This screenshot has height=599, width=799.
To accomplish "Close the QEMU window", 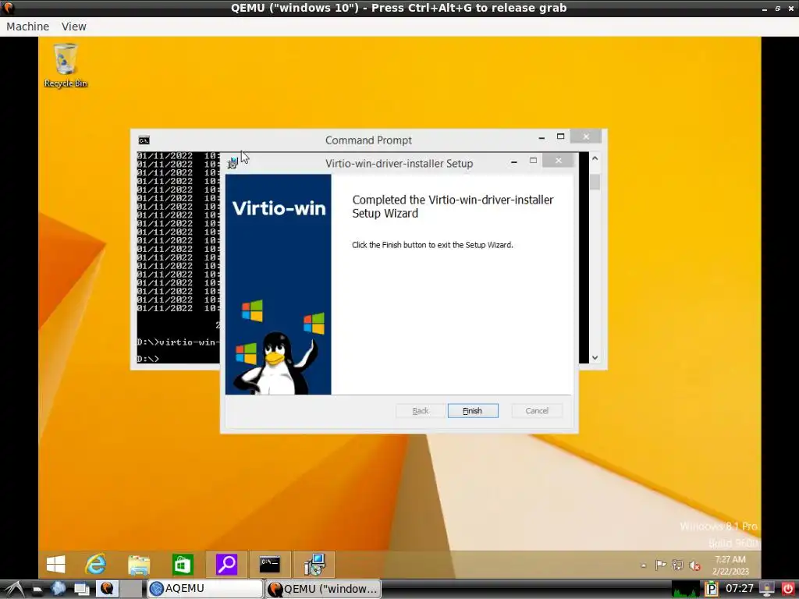I will 791,8.
